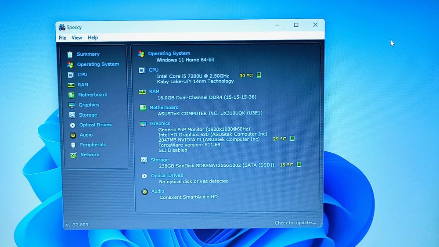Select Storage in the sidebar list

click(88, 115)
